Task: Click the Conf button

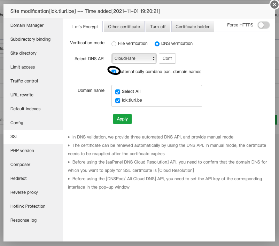Action: pos(167,58)
